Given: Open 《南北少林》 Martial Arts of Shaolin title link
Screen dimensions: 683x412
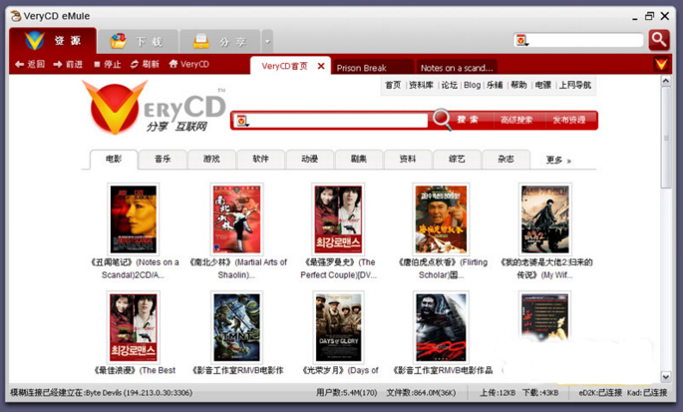Looking at the screenshot, I should [x=238, y=268].
